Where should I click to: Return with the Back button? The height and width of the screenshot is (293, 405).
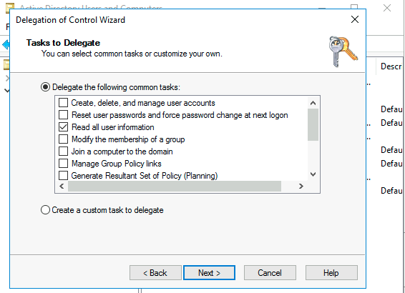pyautogui.click(x=155, y=272)
